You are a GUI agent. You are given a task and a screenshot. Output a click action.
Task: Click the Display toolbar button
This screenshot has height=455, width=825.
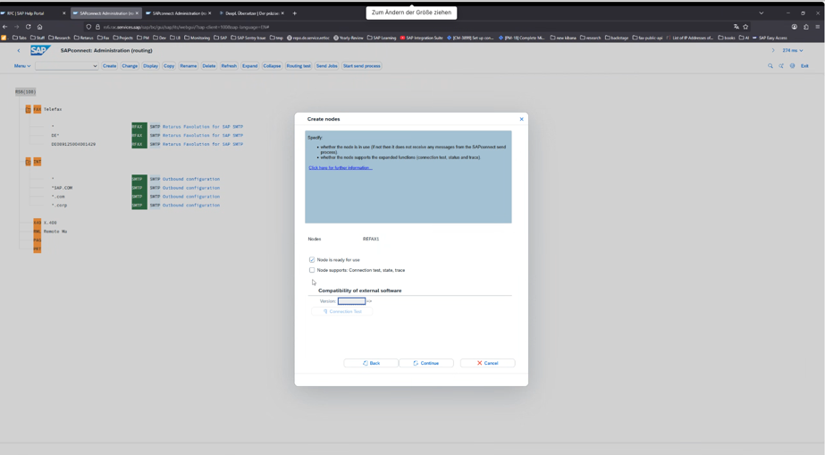click(x=150, y=66)
